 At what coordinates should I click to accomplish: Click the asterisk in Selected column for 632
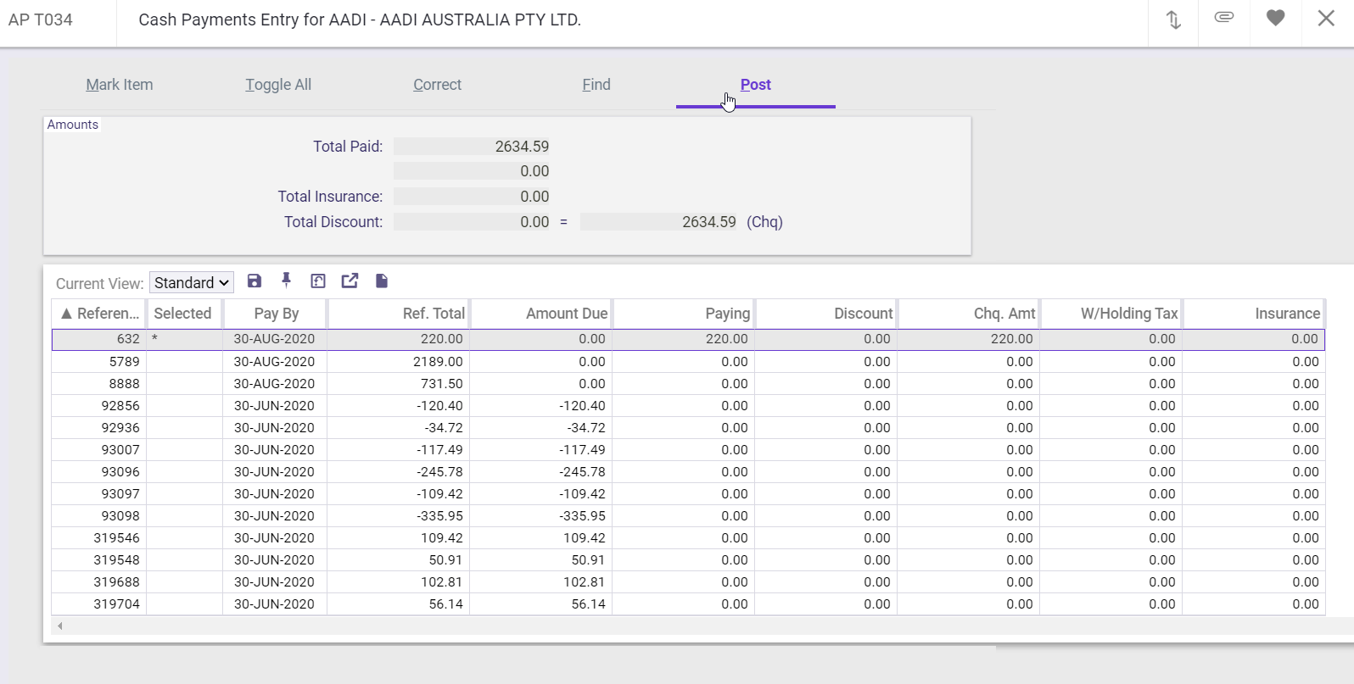click(x=154, y=339)
